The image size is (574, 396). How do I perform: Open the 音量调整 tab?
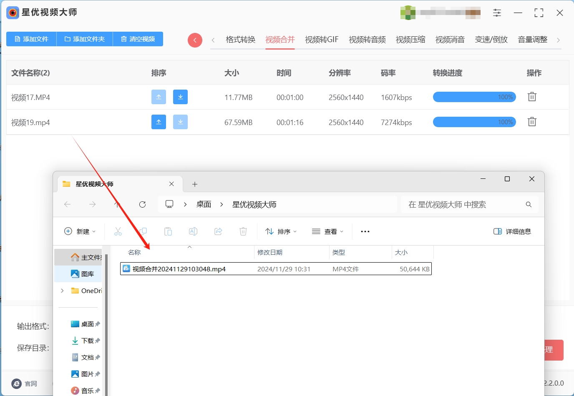point(533,40)
